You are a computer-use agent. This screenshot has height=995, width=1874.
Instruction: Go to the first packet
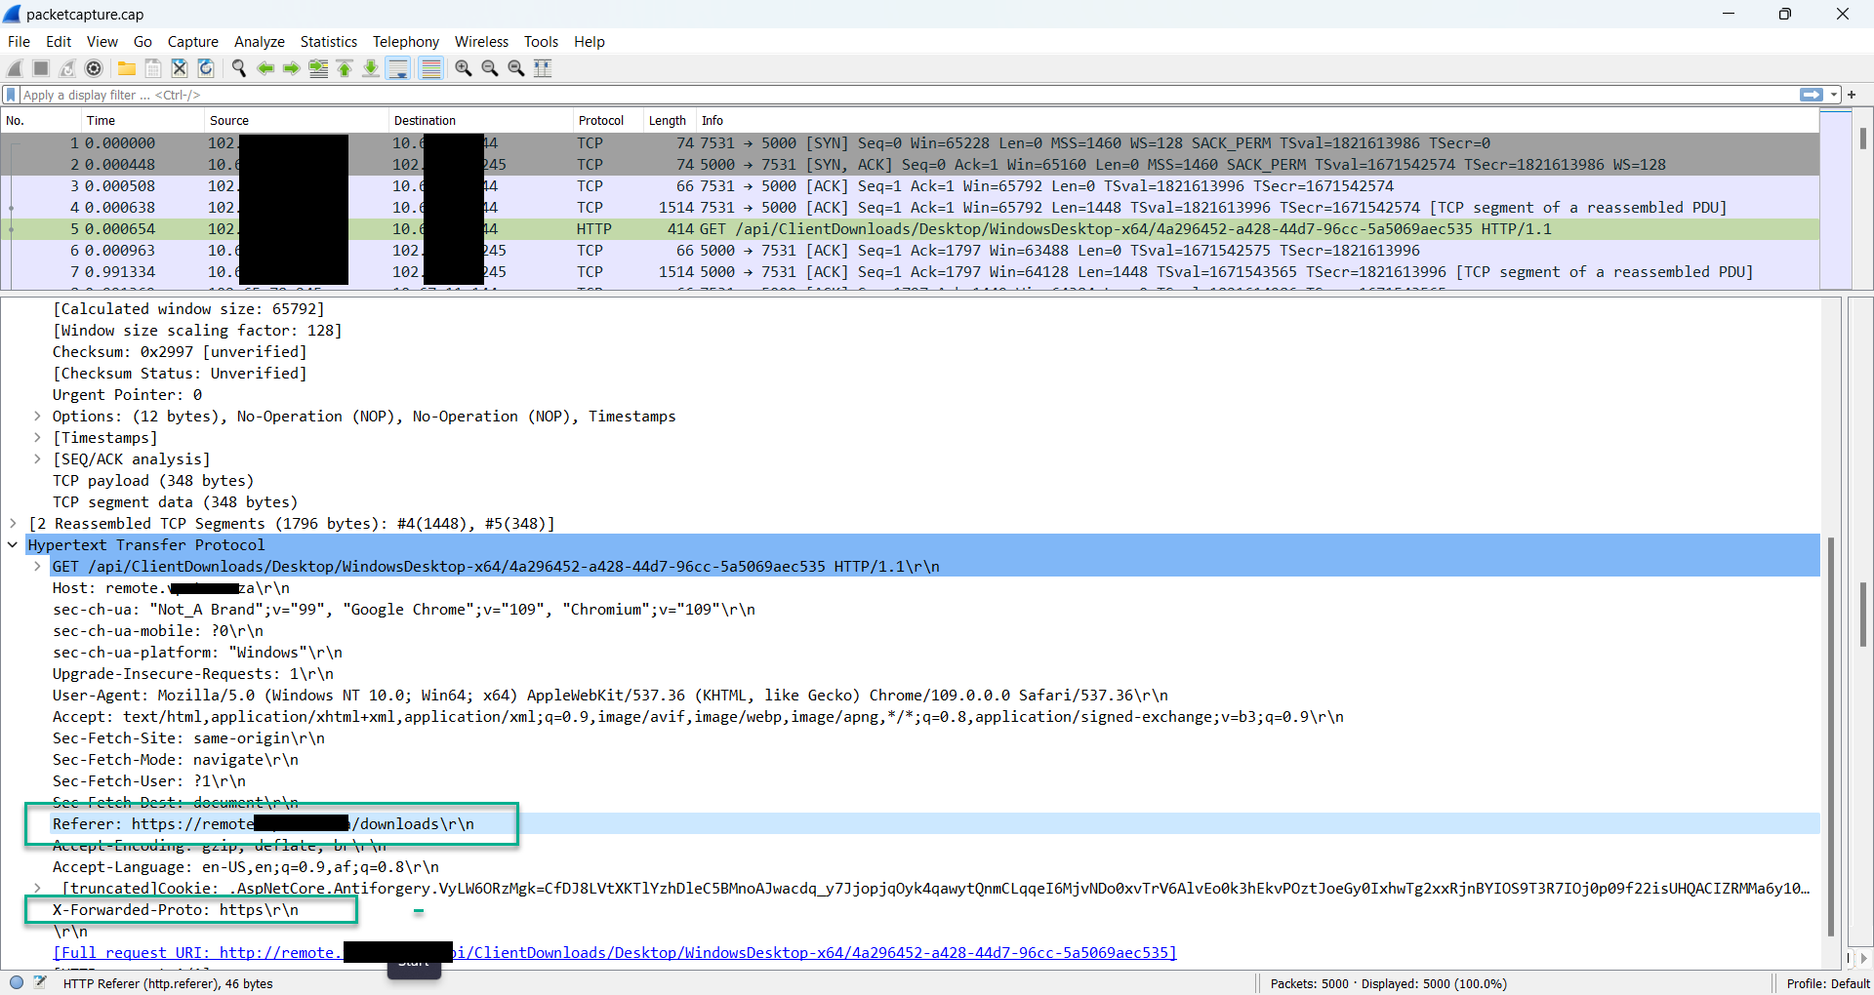pos(345,68)
